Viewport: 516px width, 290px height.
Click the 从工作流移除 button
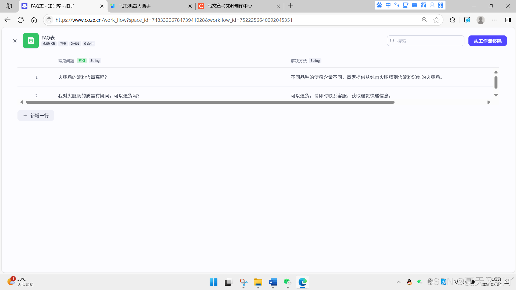(x=487, y=41)
